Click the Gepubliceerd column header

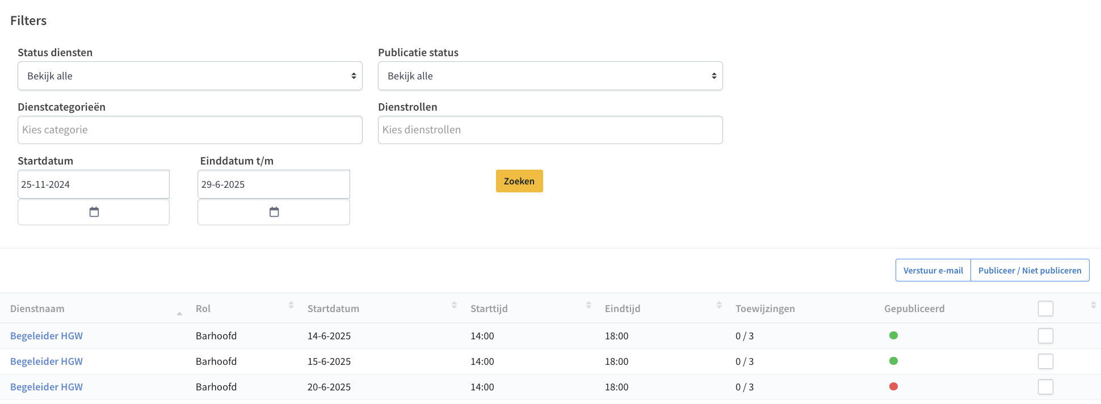914,309
